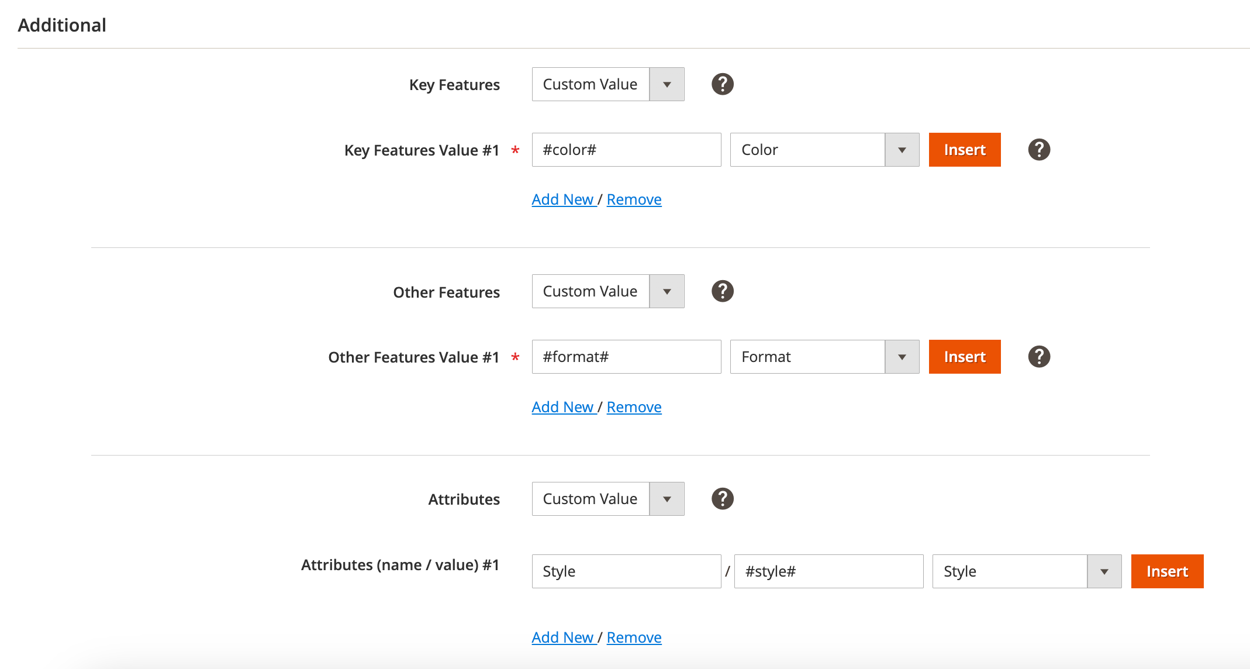This screenshot has height=669, width=1250.
Task: Click help icon next to Other Features
Action: [x=722, y=291]
